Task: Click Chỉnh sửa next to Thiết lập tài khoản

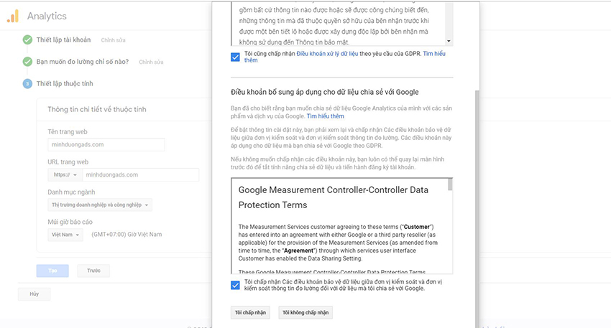Action: point(113,40)
